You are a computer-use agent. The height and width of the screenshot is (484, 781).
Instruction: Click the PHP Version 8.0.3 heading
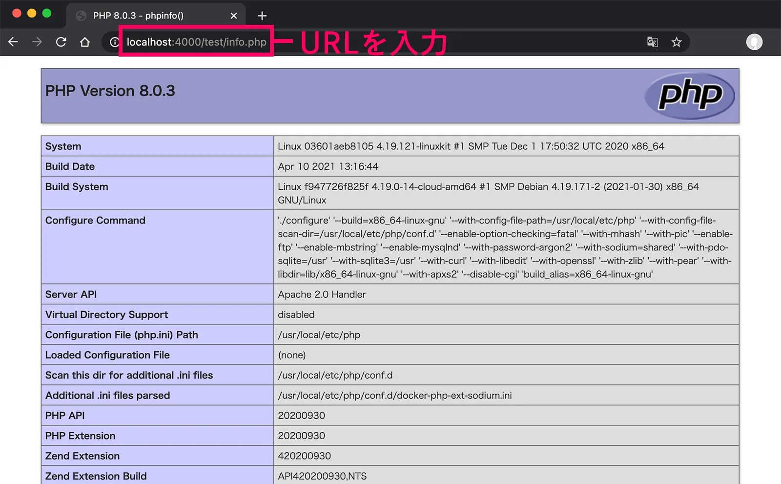[x=110, y=91]
